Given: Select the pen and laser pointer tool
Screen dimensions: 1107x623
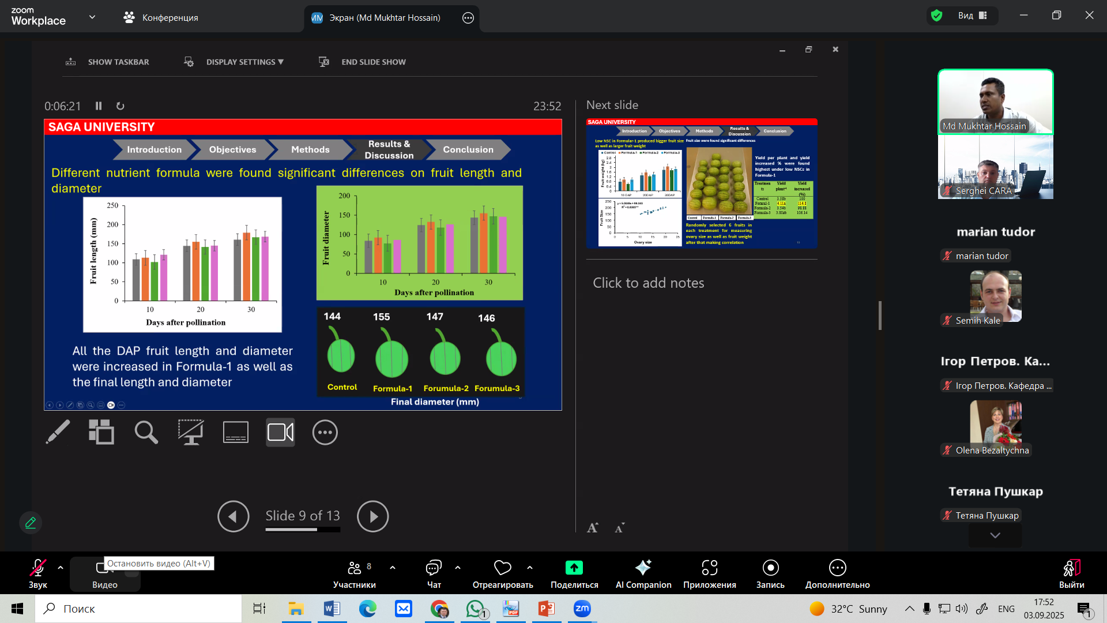Looking at the screenshot, I should pos(58,432).
